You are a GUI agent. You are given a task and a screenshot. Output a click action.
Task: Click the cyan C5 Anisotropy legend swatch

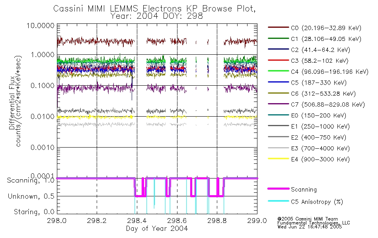pos(278,201)
